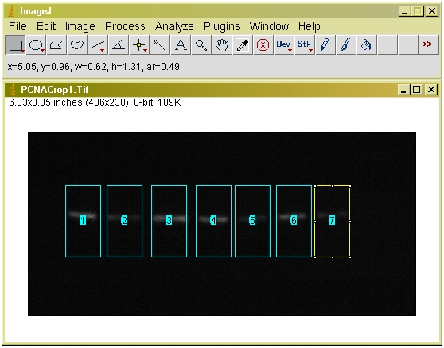This screenshot has width=444, height=348.
Task: Click lane 7 label in yellow selection
Action: point(332,219)
